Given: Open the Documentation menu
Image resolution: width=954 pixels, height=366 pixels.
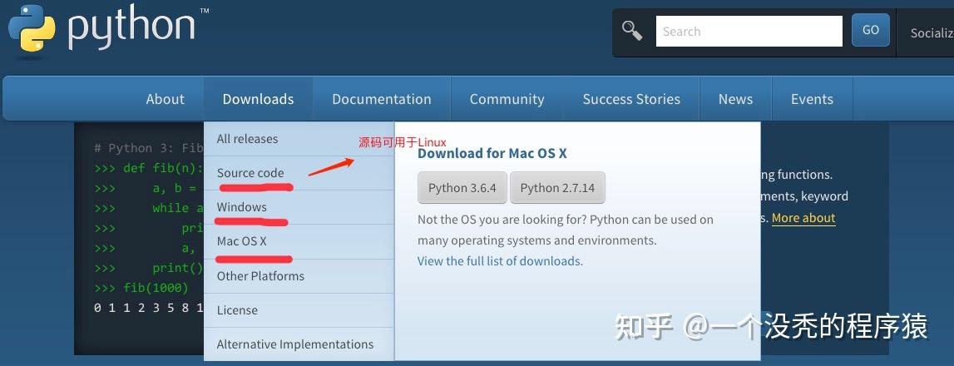Looking at the screenshot, I should coord(381,99).
